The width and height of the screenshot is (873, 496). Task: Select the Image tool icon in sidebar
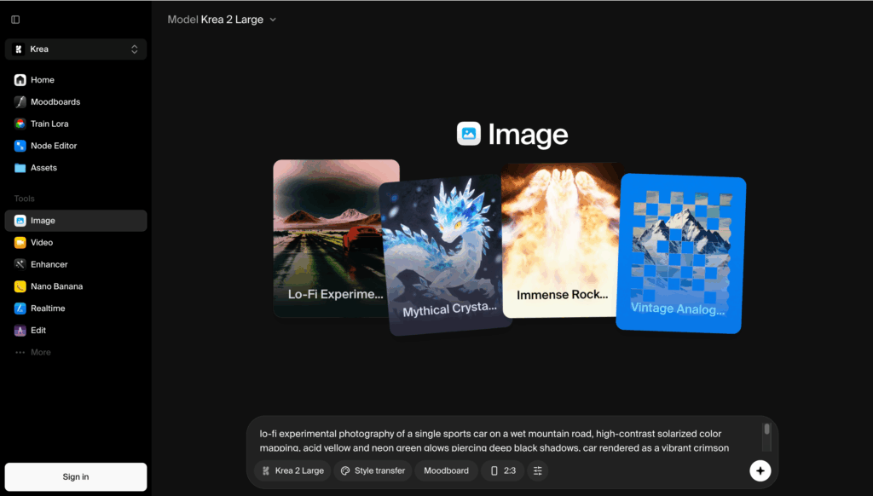[20, 221]
